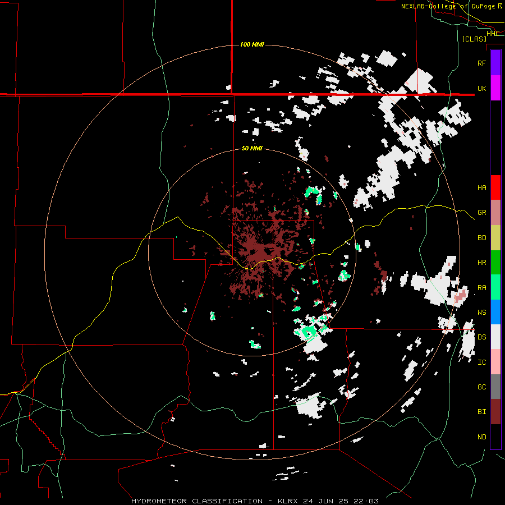505x505 pixels.
Task: Click the magenta UK color swatch
Action: click(495, 88)
